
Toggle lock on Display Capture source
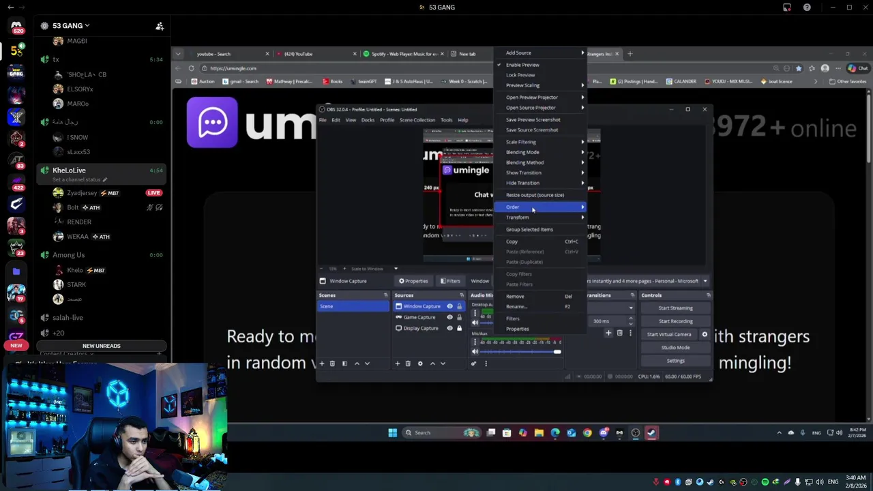459,328
